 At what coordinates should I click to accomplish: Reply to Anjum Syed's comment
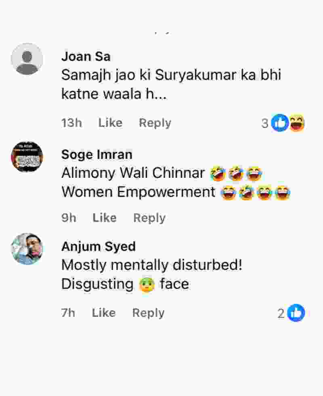point(148,313)
